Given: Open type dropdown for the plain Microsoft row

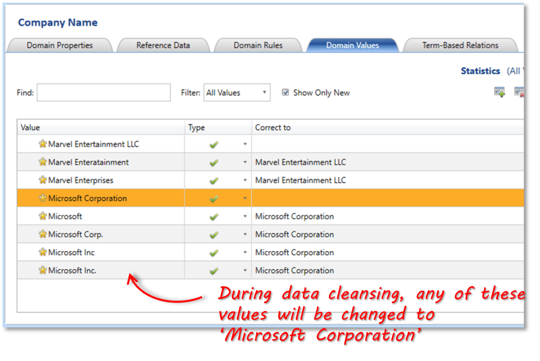Looking at the screenshot, I should click(245, 216).
